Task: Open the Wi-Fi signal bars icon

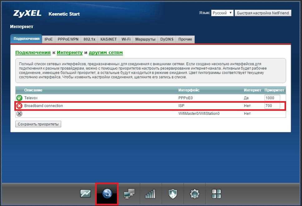Action: coord(150,194)
